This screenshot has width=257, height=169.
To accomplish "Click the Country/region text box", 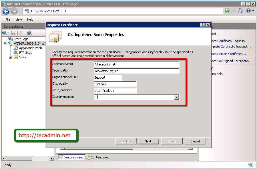I will tap(134, 97).
